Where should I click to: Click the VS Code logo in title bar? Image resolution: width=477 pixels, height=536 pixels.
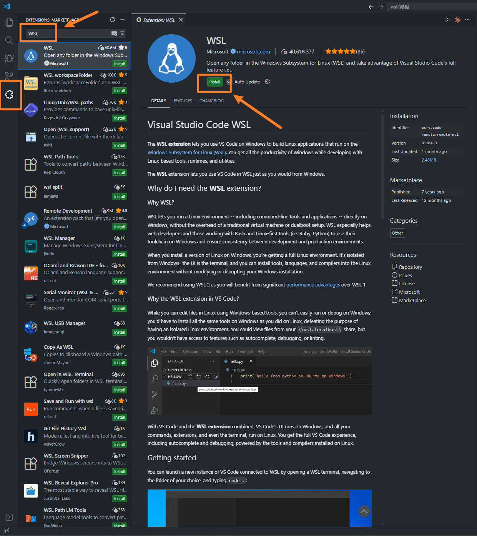[7, 7]
